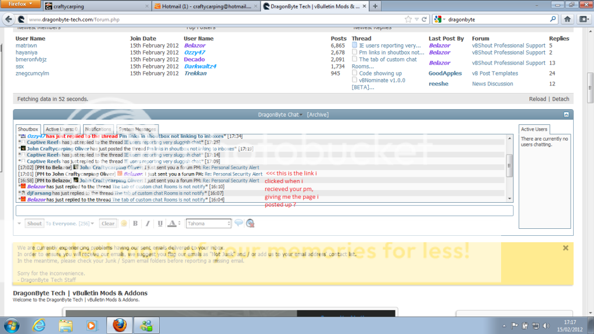Show hidden system tray icons
The image size is (594, 334).
[x=504, y=326]
